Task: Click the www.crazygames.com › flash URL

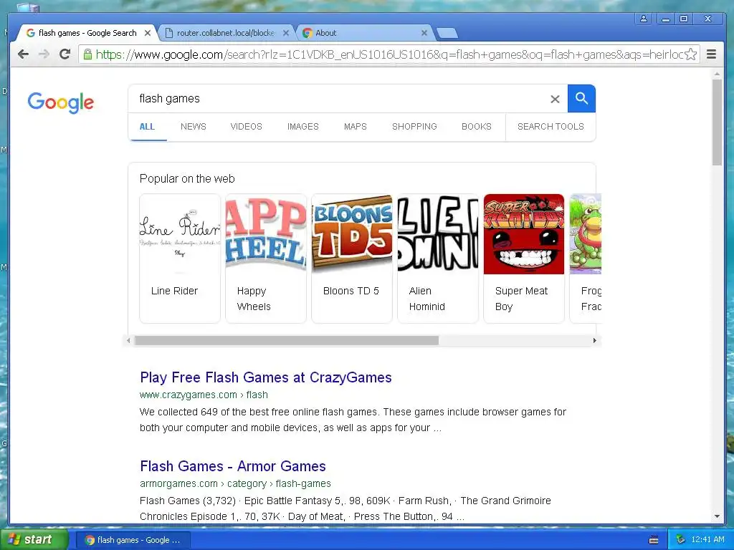Action: [x=204, y=395]
